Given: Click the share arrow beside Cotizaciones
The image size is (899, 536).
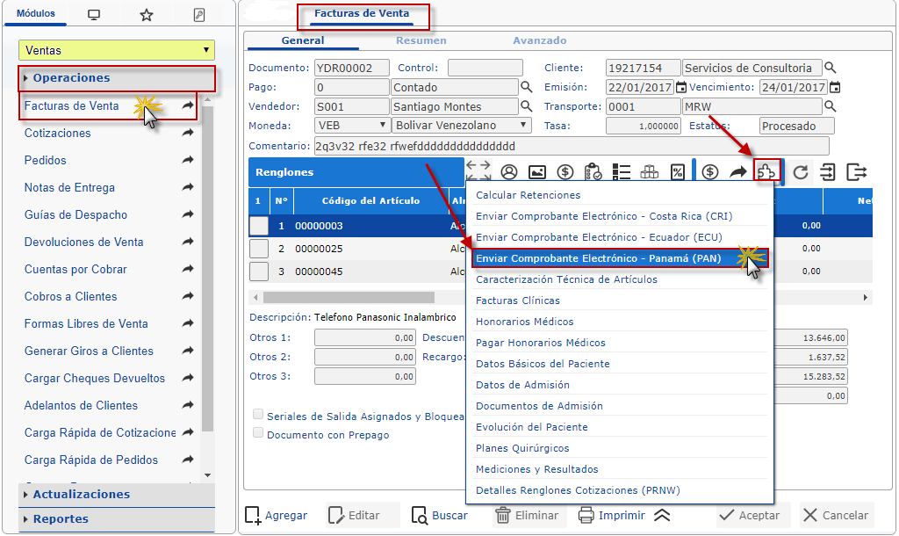Looking at the screenshot, I should pyautogui.click(x=188, y=134).
